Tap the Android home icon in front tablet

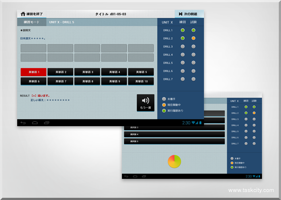[35, 123]
